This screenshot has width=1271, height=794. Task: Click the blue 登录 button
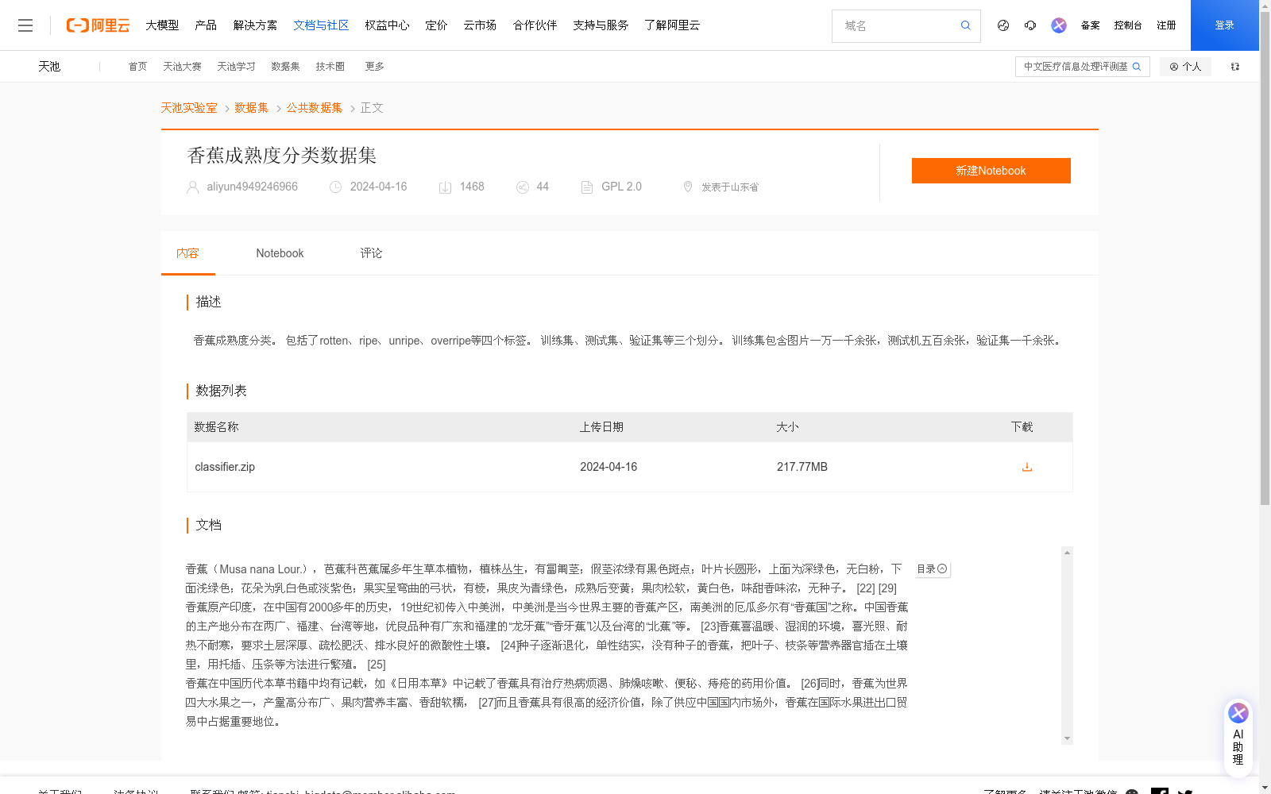(1224, 25)
